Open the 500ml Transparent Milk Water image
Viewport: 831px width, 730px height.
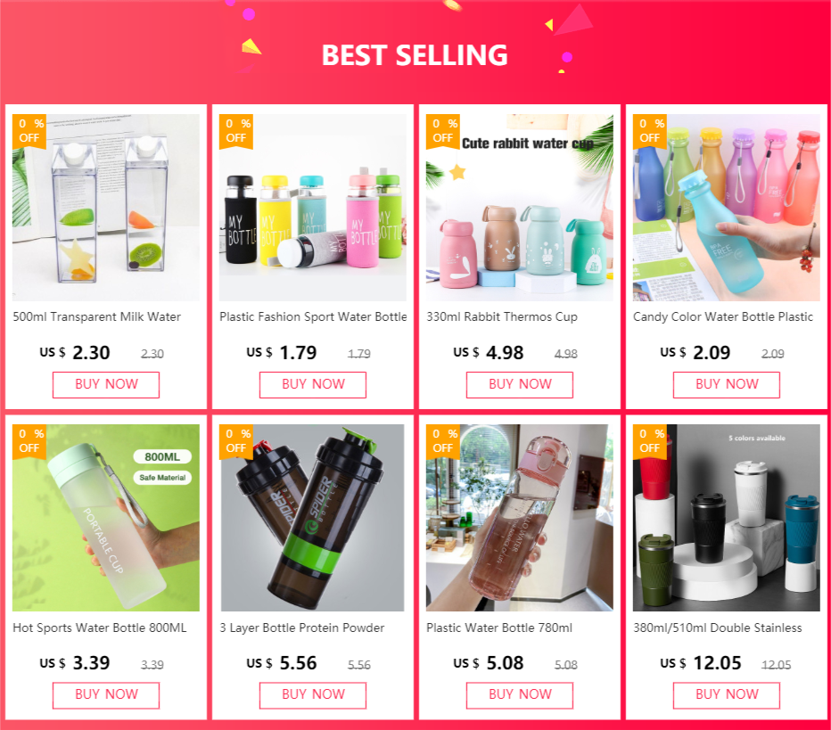point(106,208)
